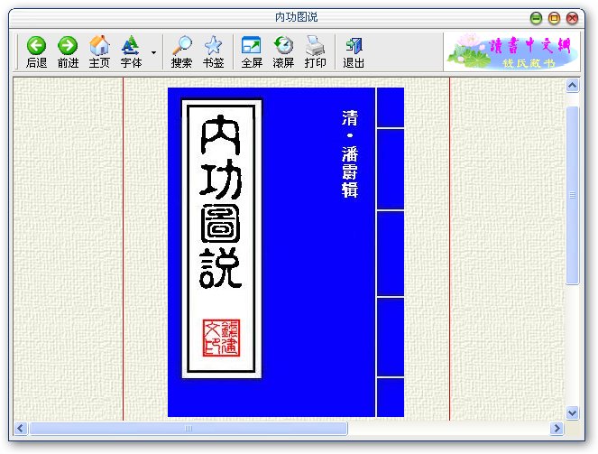Start 滚屏 auto-scroll mode

[x=283, y=51]
